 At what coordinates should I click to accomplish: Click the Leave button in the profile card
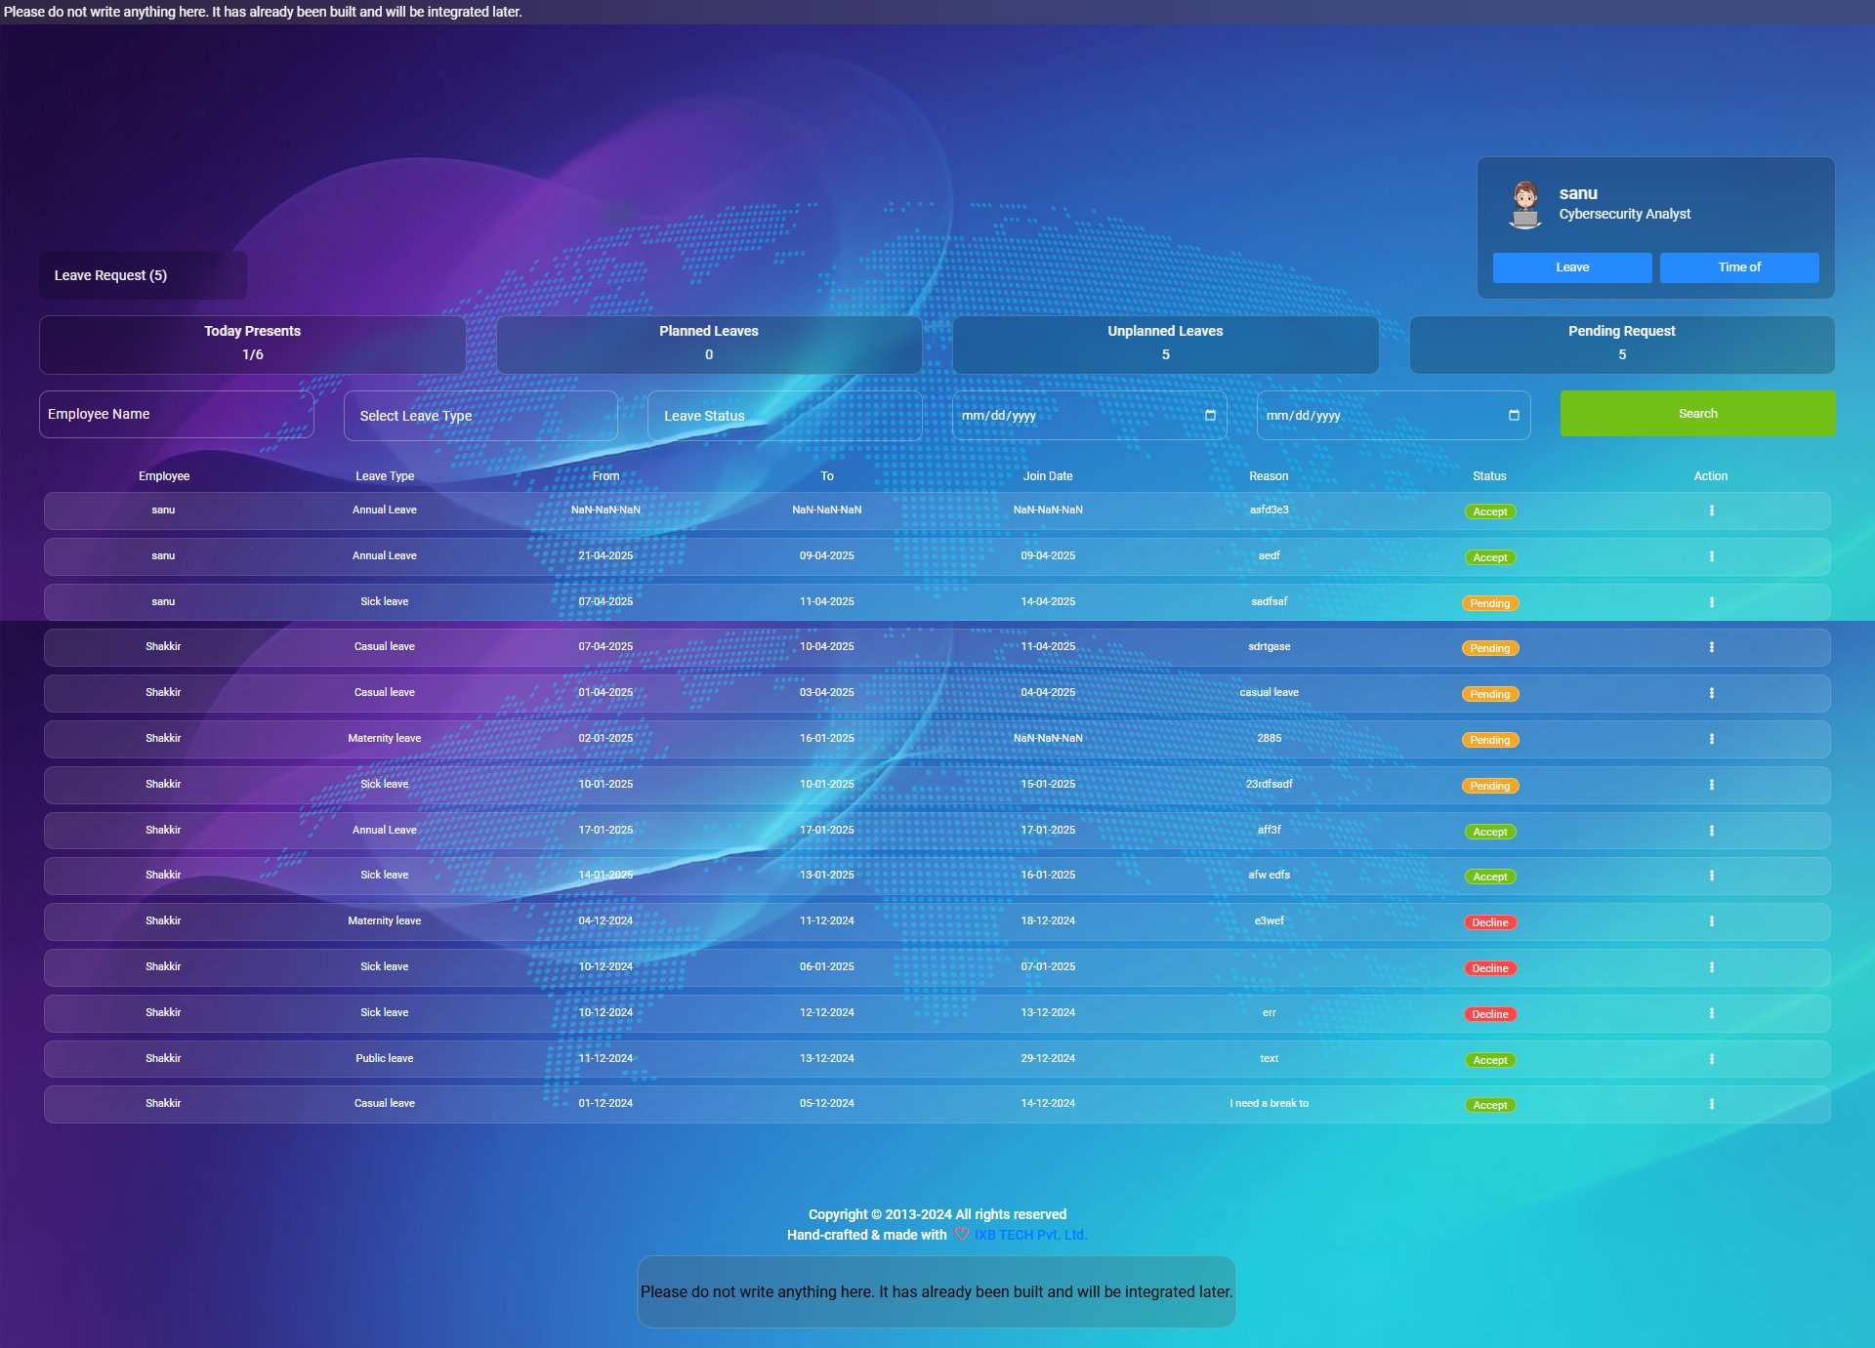tap(1572, 267)
